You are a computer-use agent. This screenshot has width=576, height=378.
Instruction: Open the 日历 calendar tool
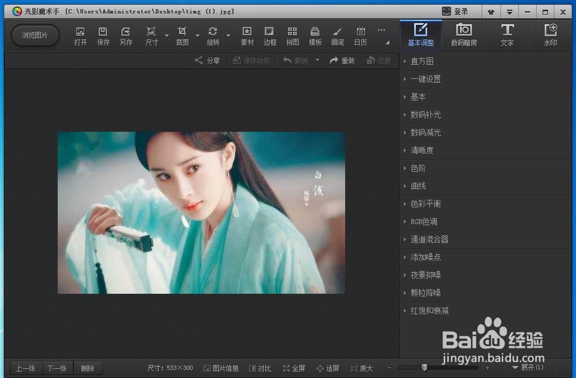coord(360,36)
